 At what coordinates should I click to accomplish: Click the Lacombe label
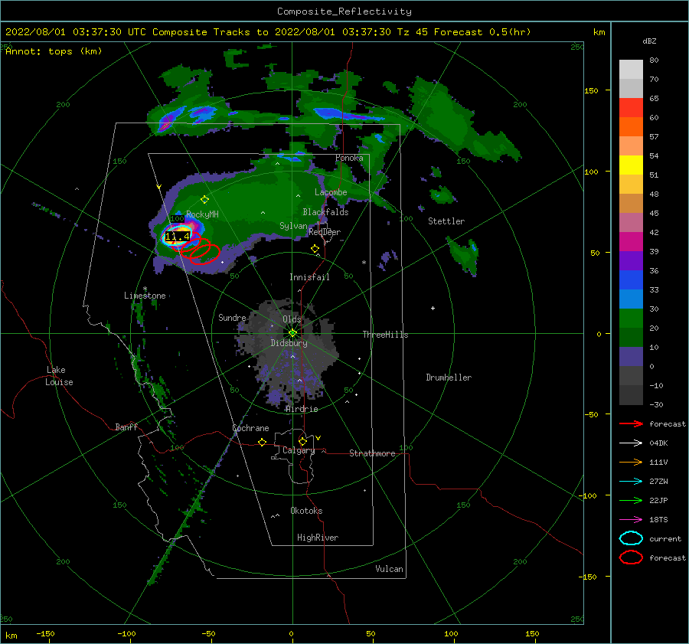pos(331,192)
